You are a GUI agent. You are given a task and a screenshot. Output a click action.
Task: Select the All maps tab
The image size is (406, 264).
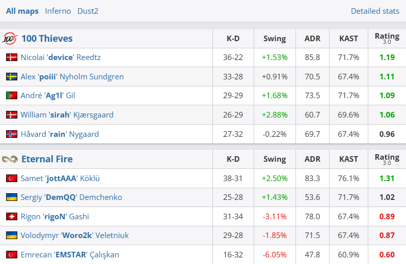pos(22,11)
